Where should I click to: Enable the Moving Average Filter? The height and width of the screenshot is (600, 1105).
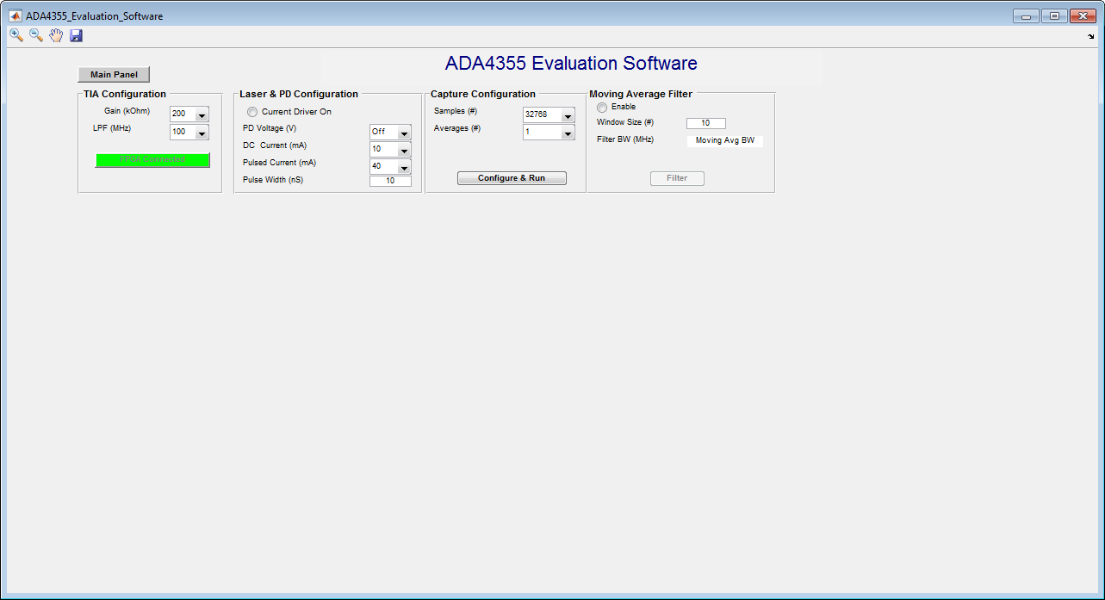600,107
